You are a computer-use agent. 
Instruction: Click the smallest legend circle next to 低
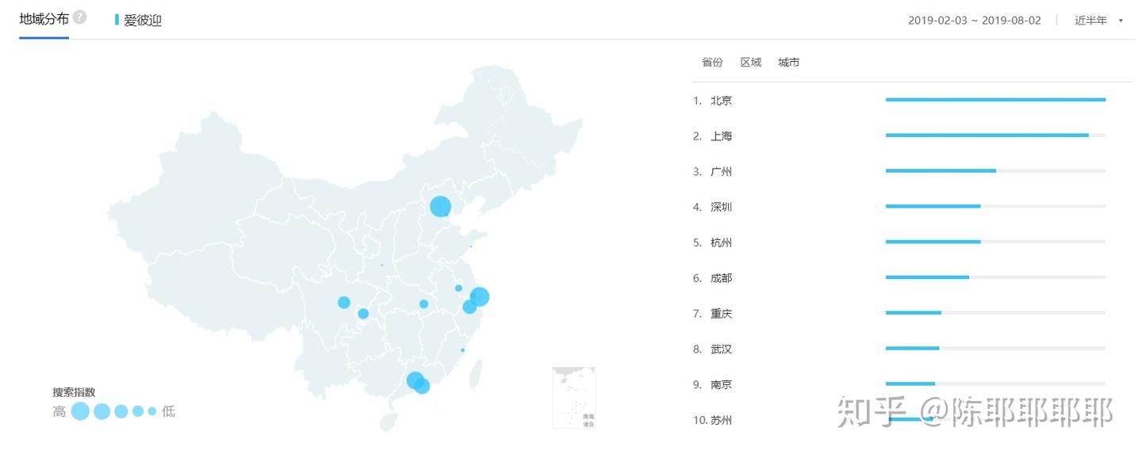tap(152, 411)
